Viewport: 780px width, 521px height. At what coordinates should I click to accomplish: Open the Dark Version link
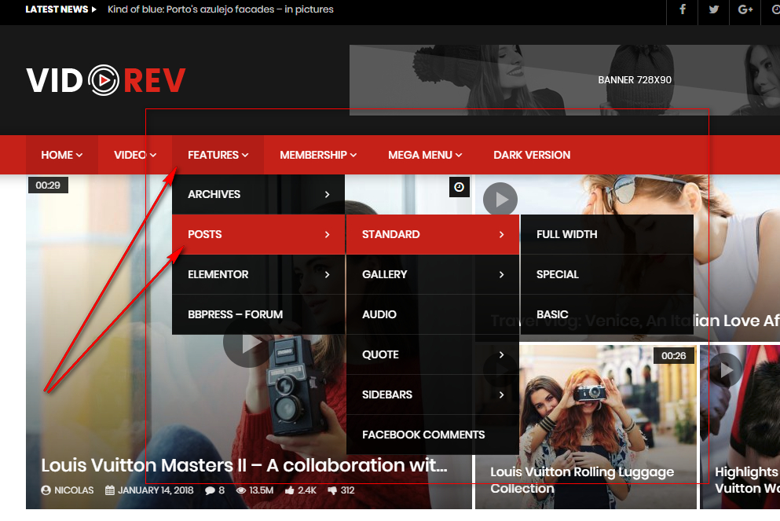[x=532, y=155]
